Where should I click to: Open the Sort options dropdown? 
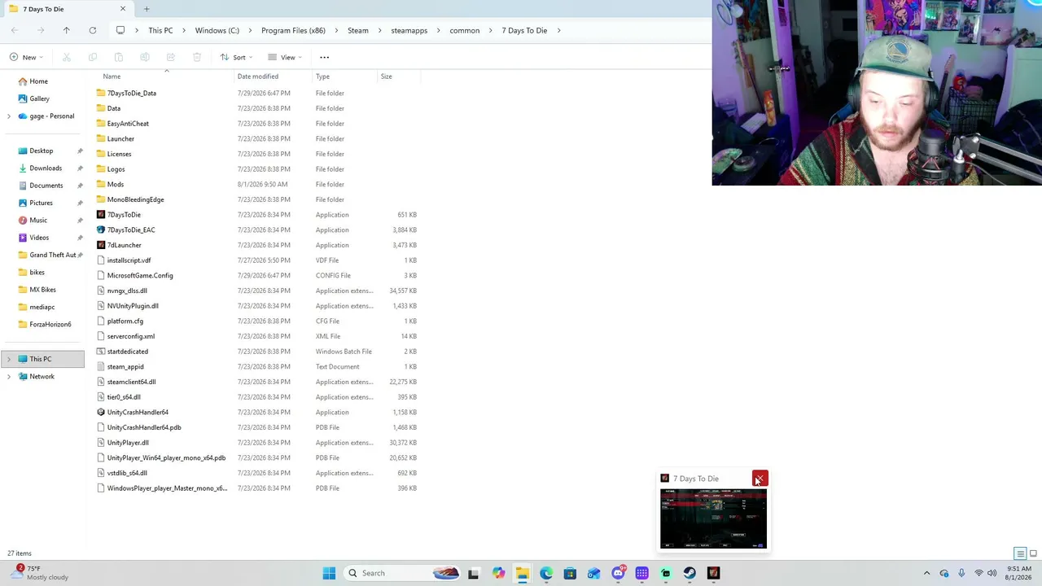point(236,57)
